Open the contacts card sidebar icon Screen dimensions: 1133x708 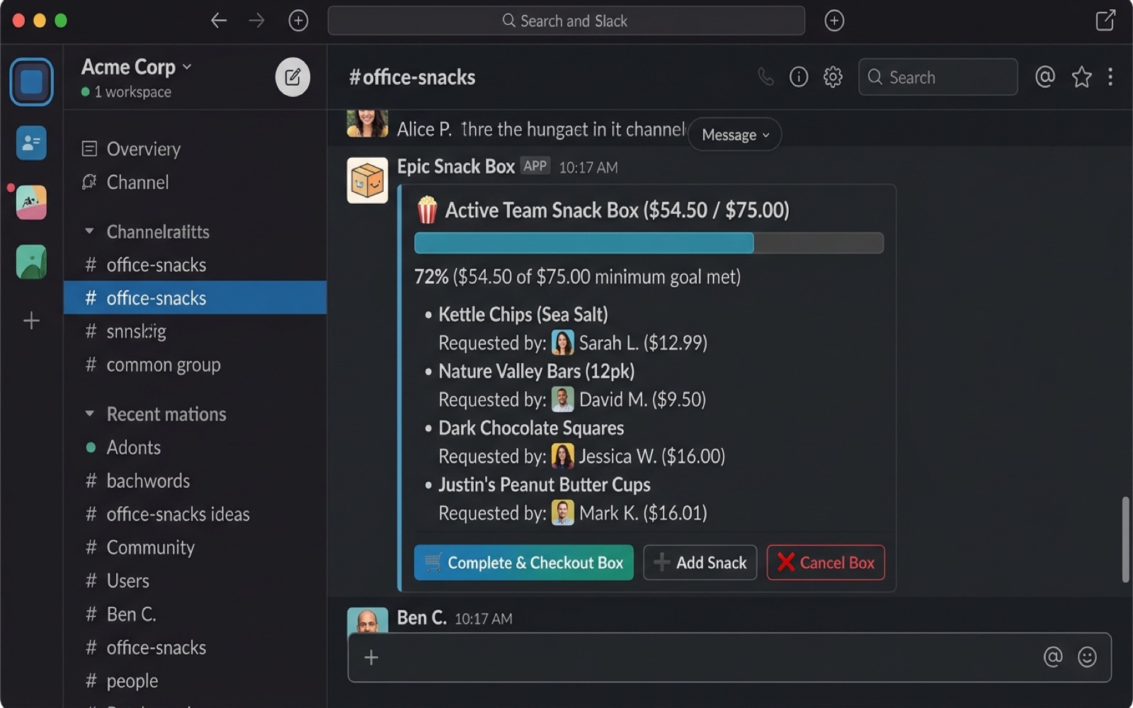click(31, 143)
